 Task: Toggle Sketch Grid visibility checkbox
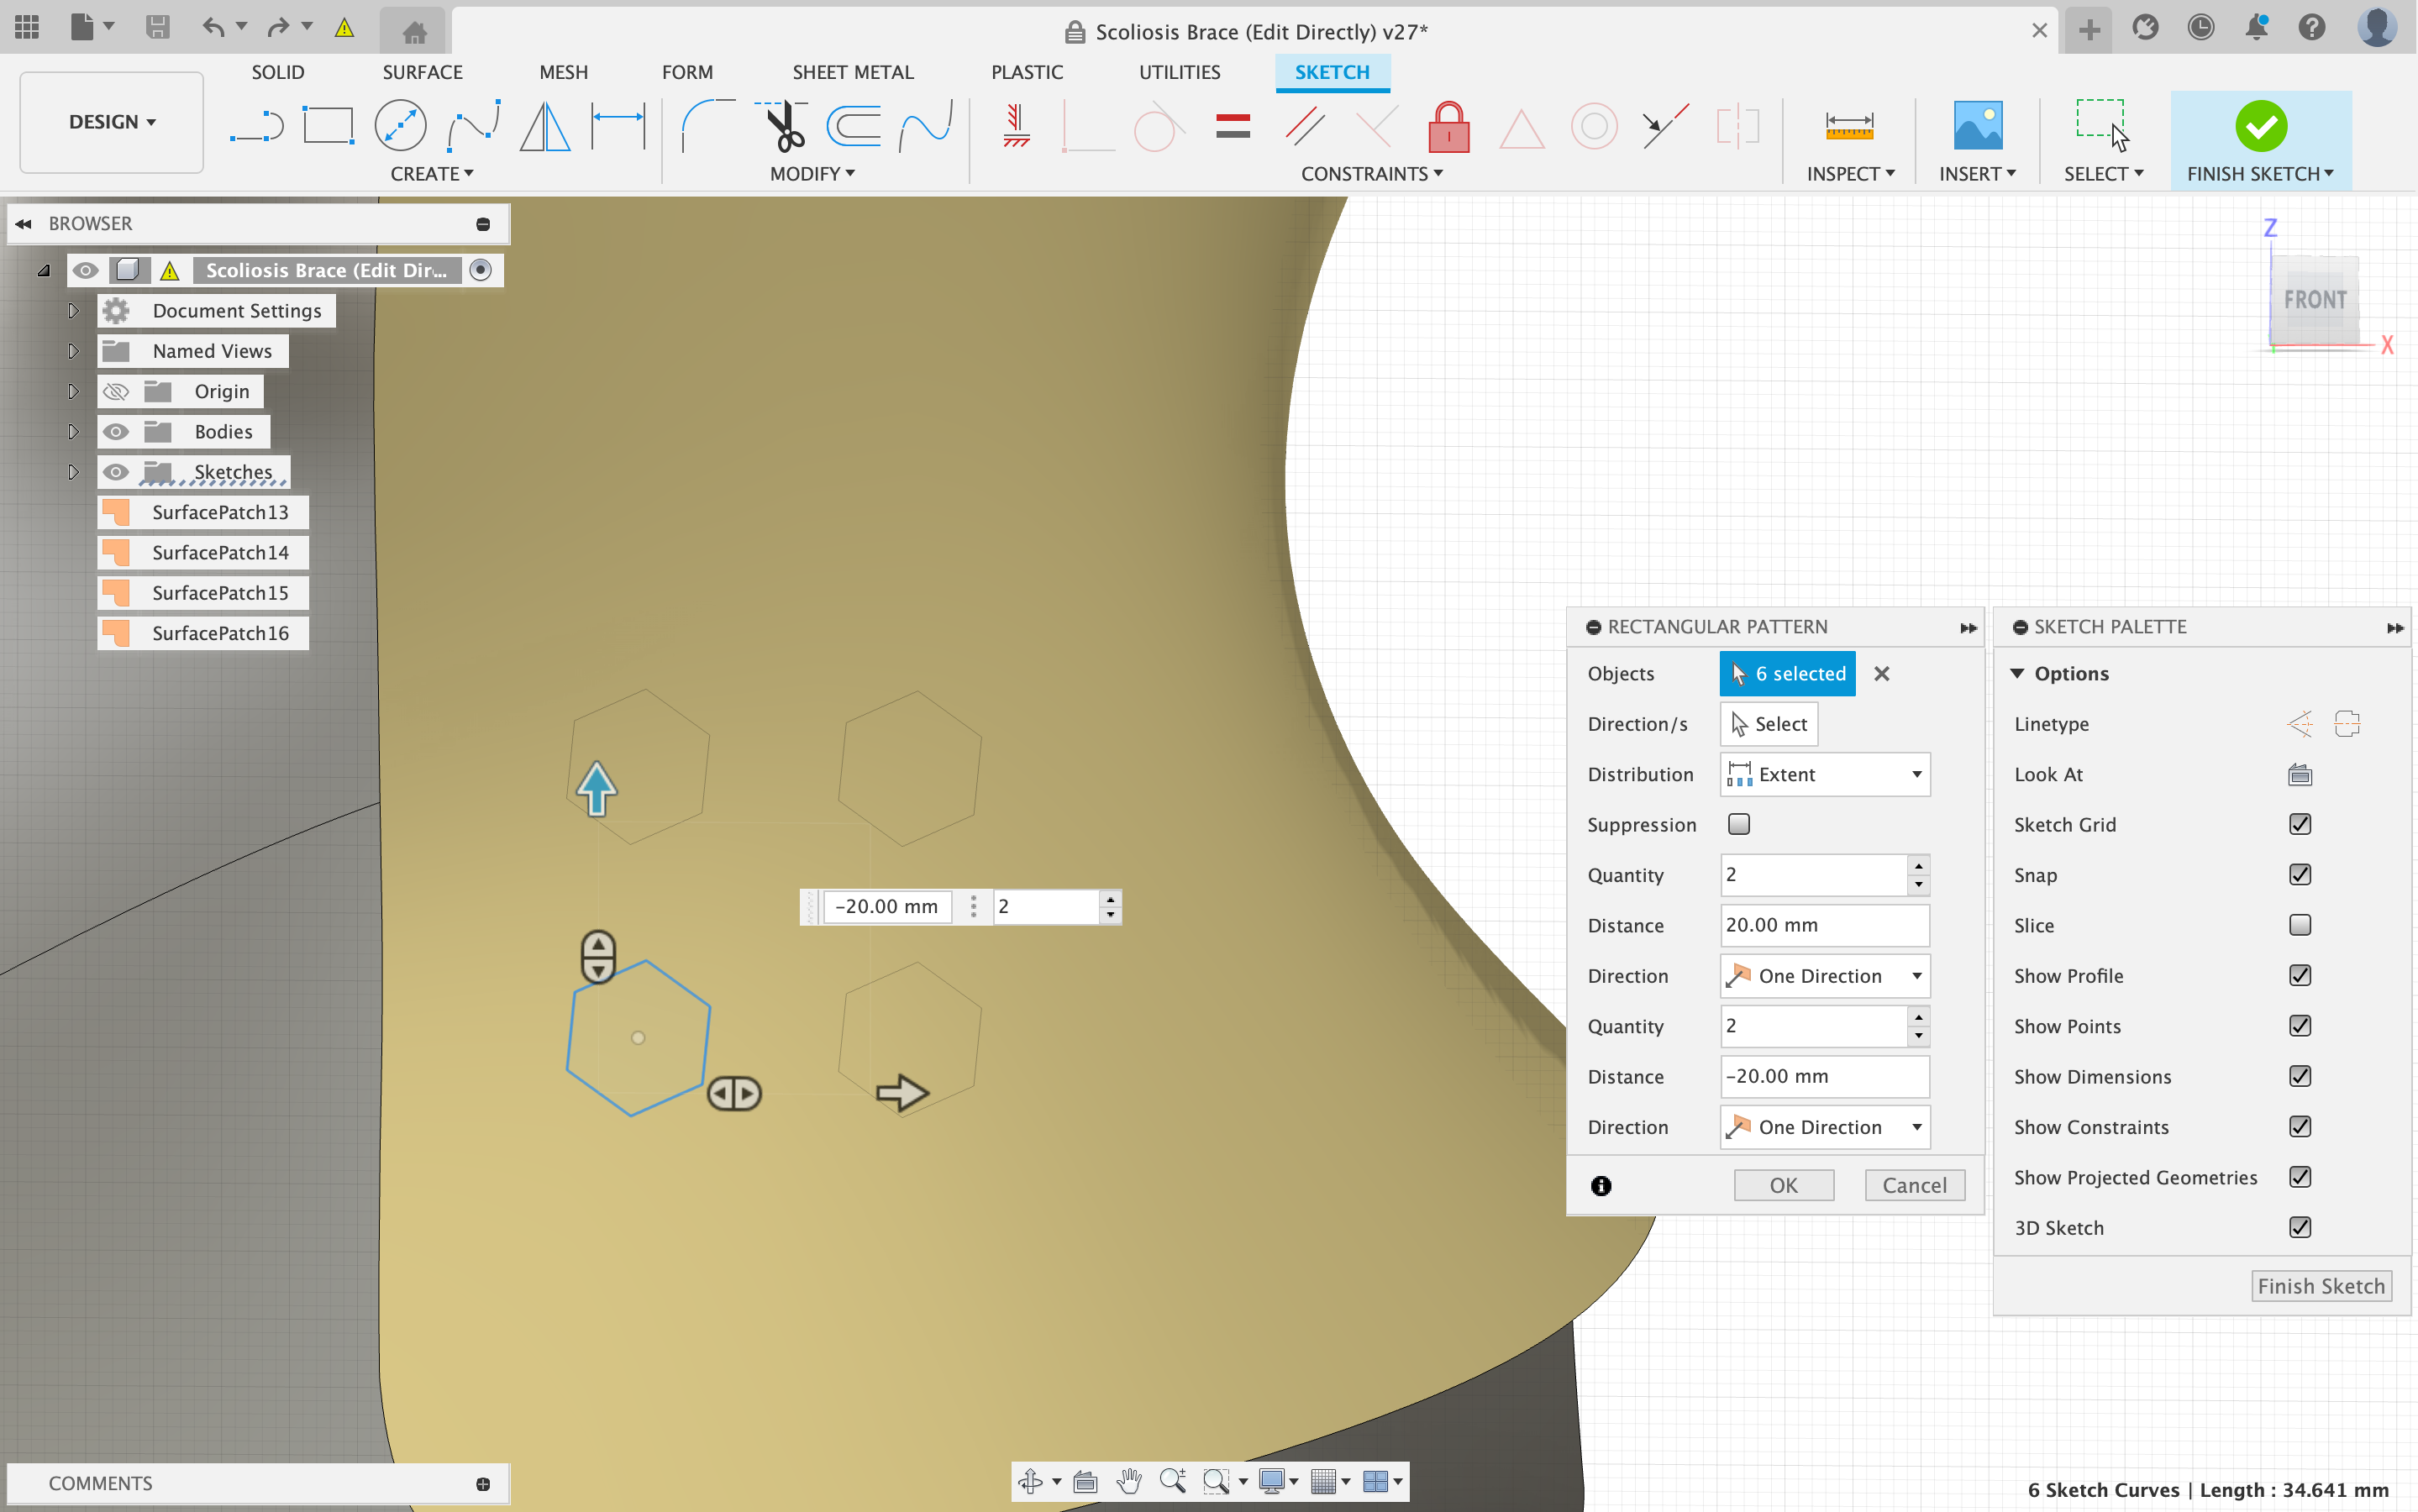coord(2301,824)
